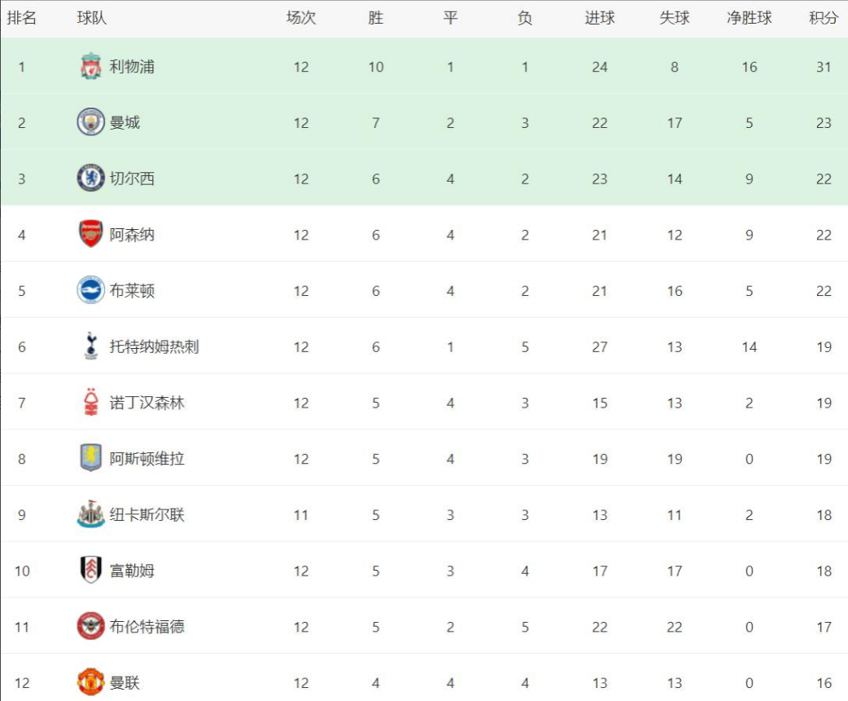Image resolution: width=848 pixels, height=701 pixels.
Task: Open the 托特纳姆热刺 team name link
Action: [x=154, y=346]
